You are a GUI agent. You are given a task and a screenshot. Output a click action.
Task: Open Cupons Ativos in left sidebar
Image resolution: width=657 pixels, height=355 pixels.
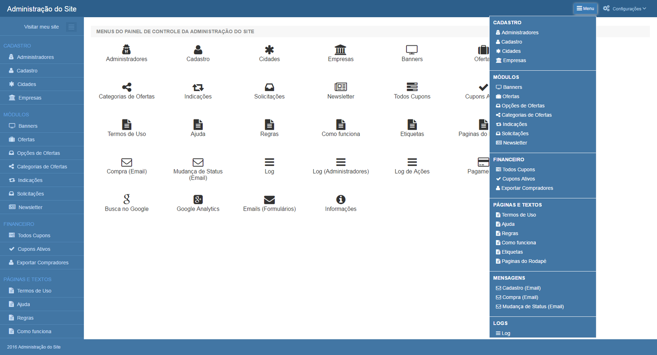tap(42, 249)
